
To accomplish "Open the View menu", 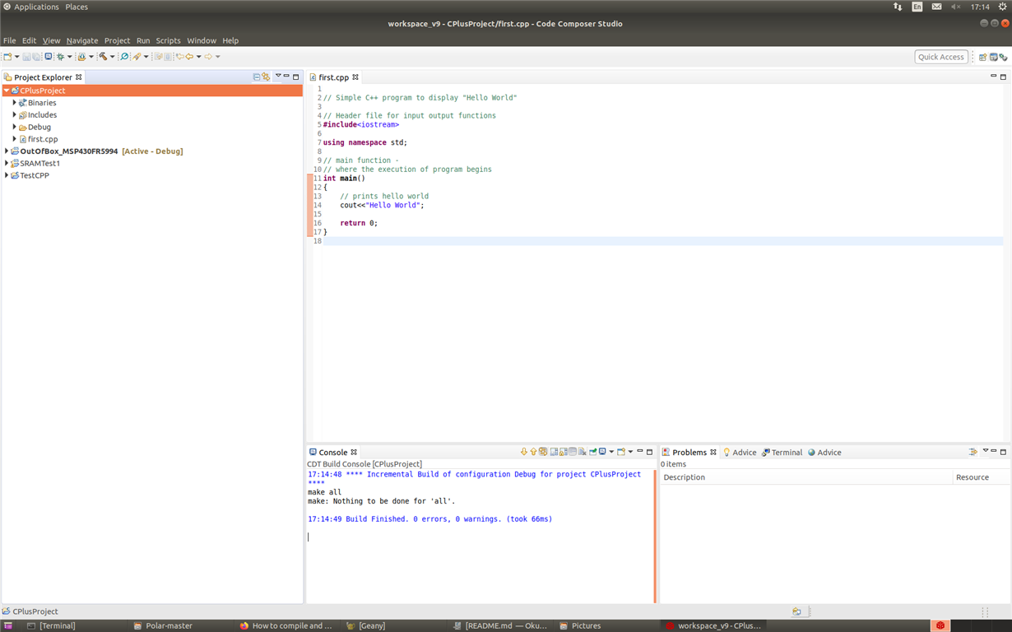I will click(51, 40).
